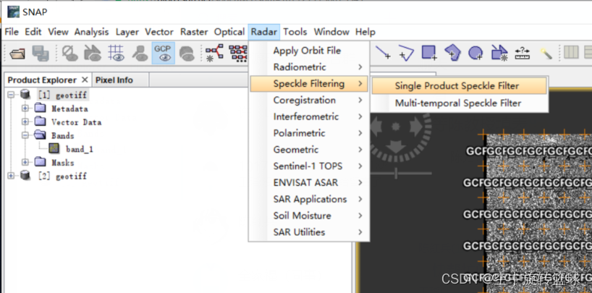Open the Tools menu

(x=295, y=32)
